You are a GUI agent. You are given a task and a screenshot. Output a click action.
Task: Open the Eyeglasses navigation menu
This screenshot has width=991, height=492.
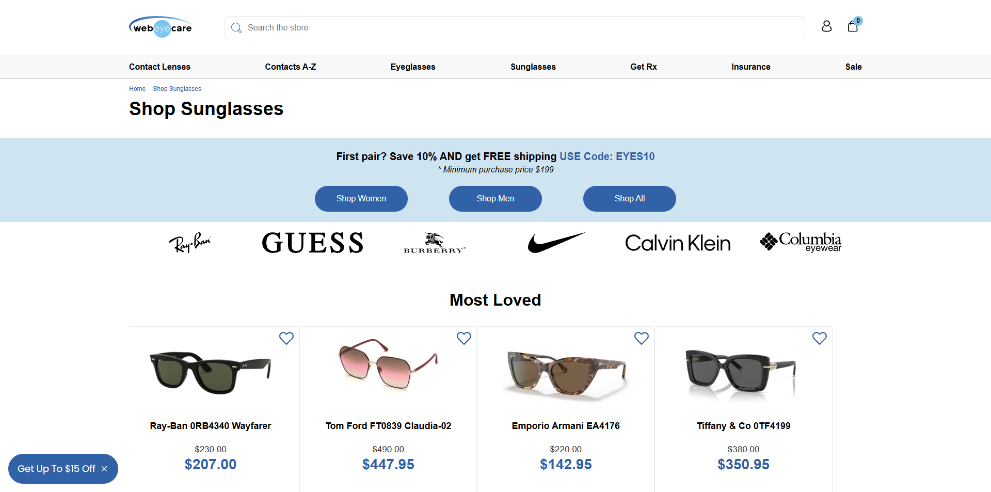(x=412, y=67)
